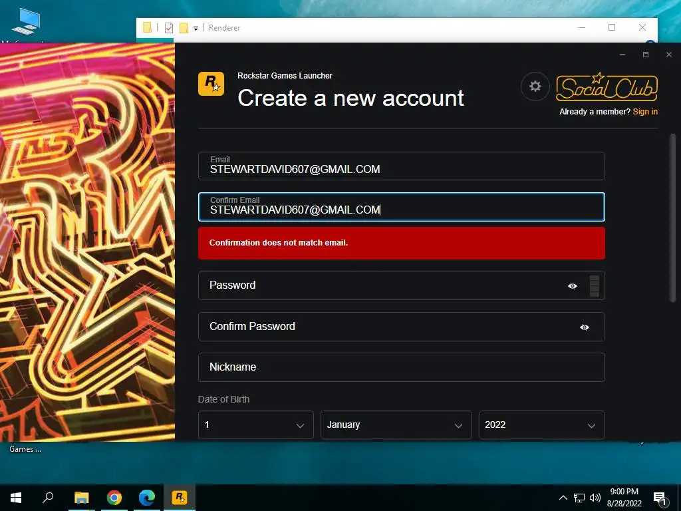Click into the Password field
Image resolution: width=681 pixels, height=511 pixels.
tap(401, 285)
